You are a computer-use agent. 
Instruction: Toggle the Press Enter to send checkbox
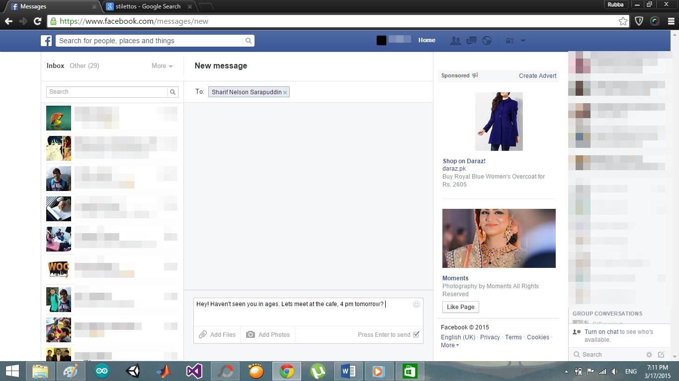pyautogui.click(x=416, y=334)
